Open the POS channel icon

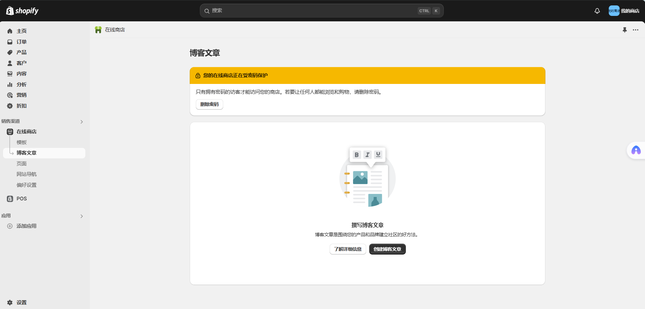(9, 198)
